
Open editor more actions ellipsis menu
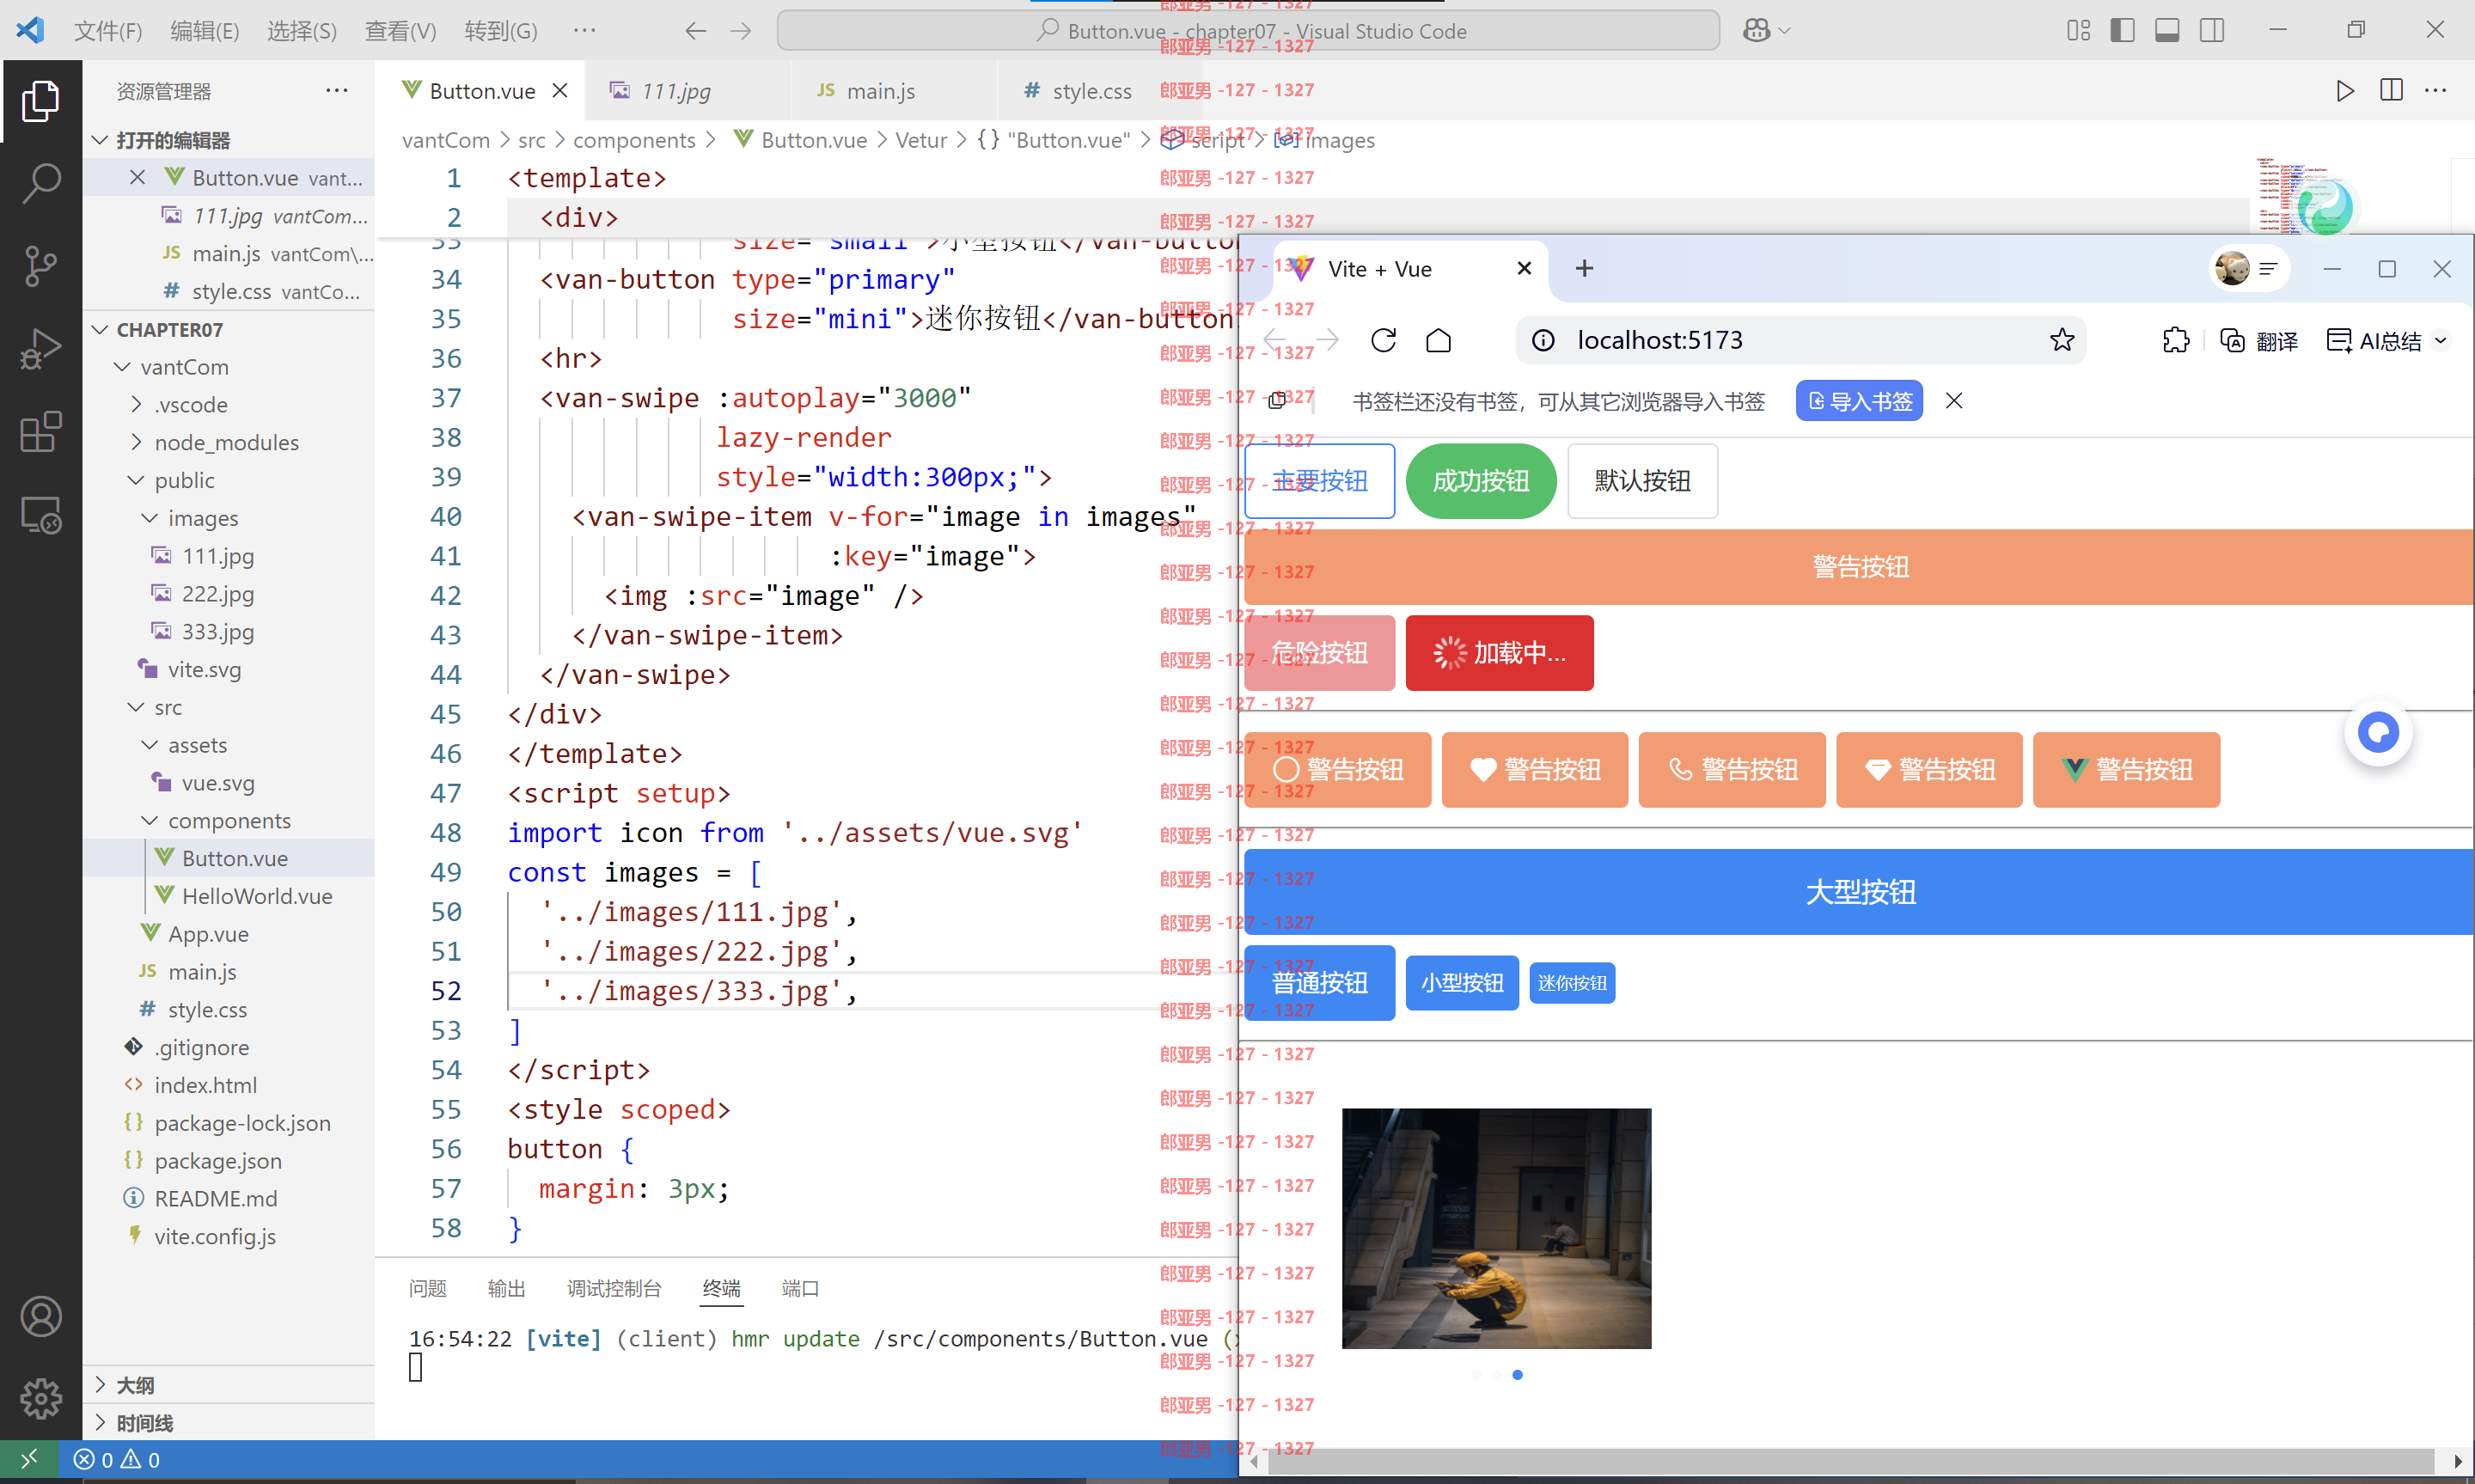2436,91
